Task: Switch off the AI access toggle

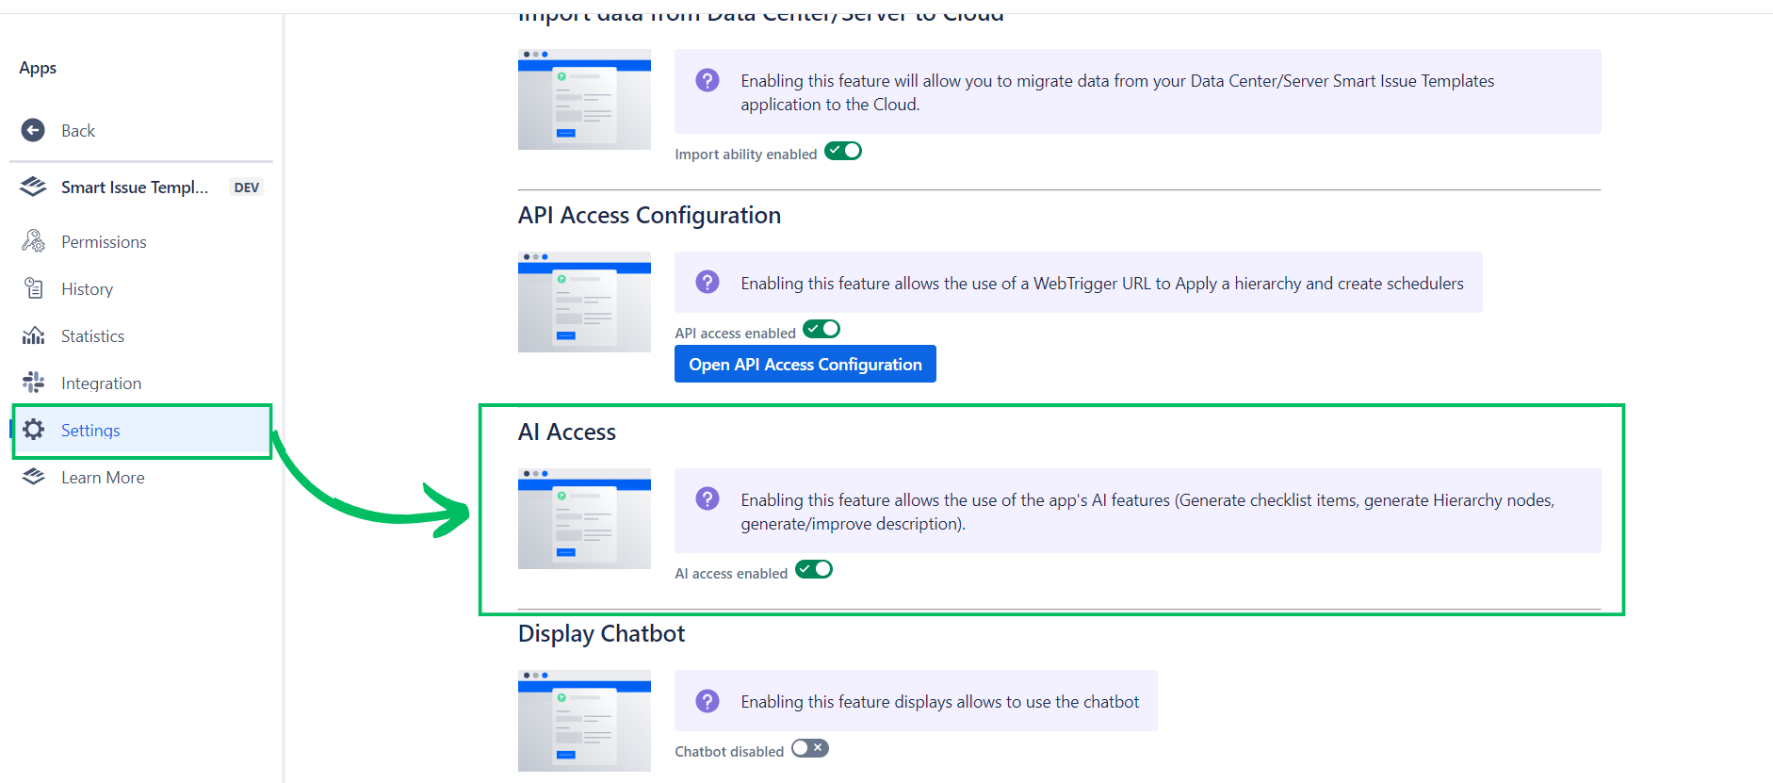Action: coord(814,569)
